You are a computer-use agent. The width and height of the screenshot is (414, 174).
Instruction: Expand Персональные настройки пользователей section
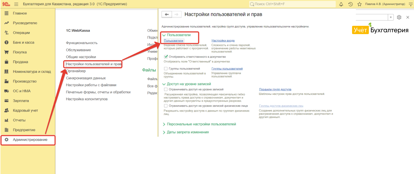(x=201, y=124)
